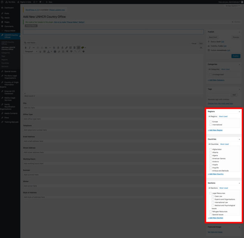Check the Andorra country checkbox
This screenshot has height=238, width=244.
point(211,161)
